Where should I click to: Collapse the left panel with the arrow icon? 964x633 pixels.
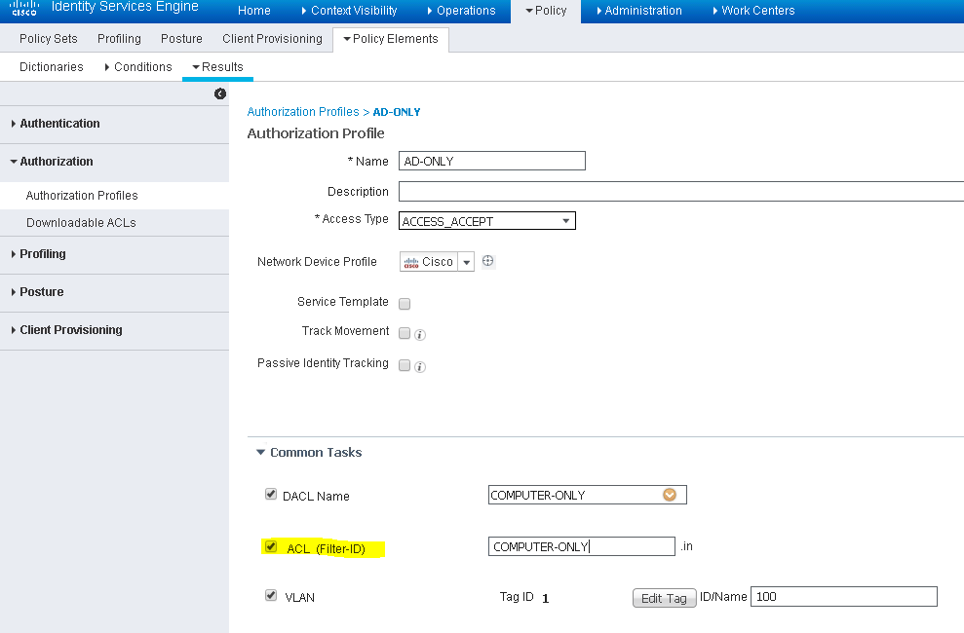[x=220, y=93]
